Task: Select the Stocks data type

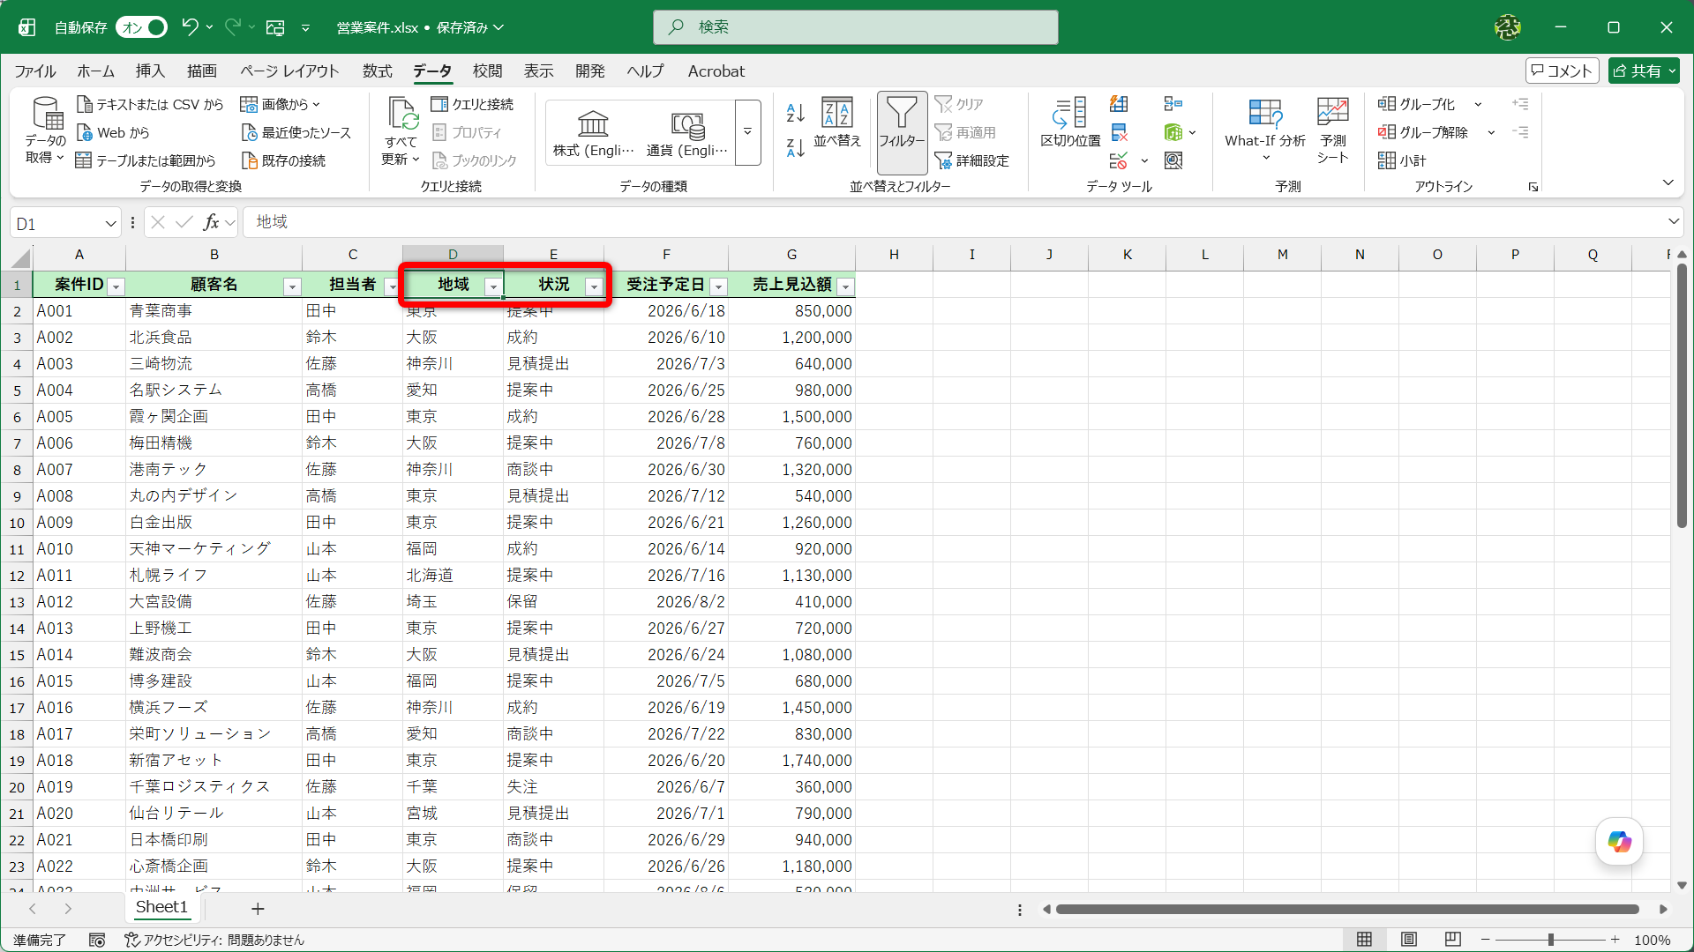Action: tap(593, 133)
